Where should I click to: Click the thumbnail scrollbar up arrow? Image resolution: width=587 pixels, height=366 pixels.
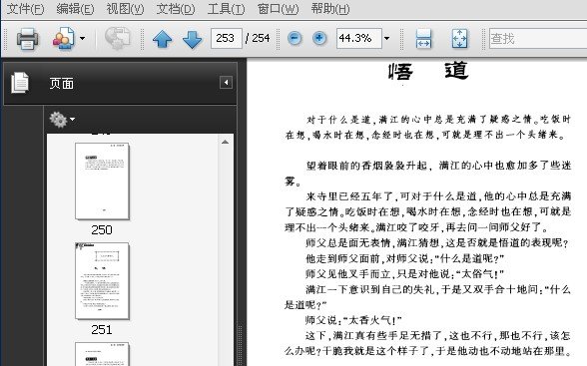point(225,142)
